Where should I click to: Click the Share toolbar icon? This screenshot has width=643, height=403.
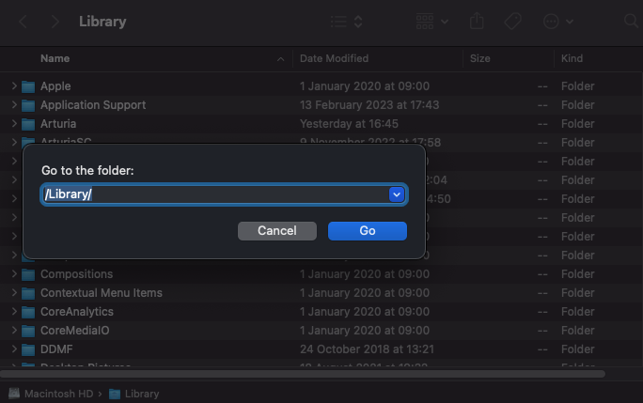[x=477, y=21]
